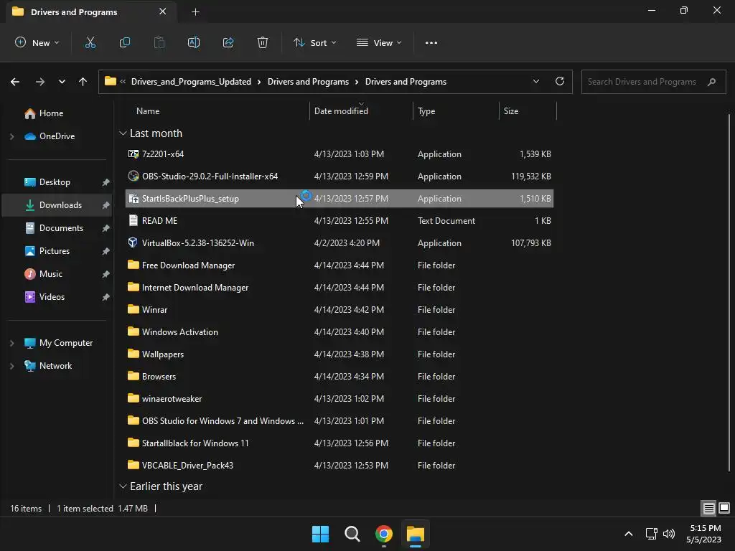Open the clock showing 5:15 PM
Viewport: 735px width, 551px height.
[x=704, y=534]
